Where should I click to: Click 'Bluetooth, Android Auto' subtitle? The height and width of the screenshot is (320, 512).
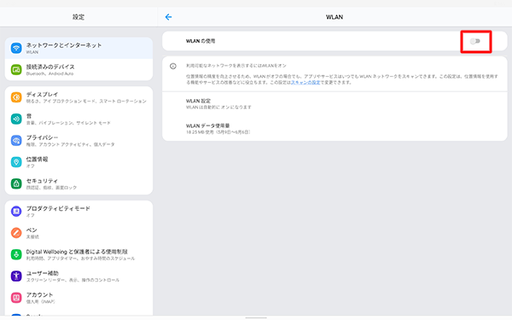[x=49, y=73]
